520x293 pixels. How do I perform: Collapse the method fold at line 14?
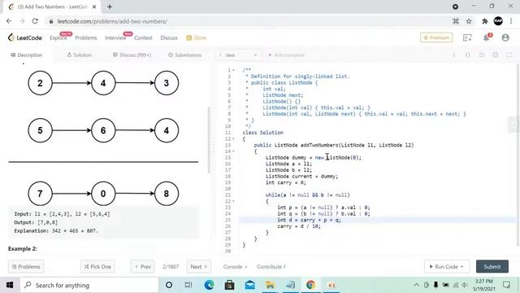(233, 151)
